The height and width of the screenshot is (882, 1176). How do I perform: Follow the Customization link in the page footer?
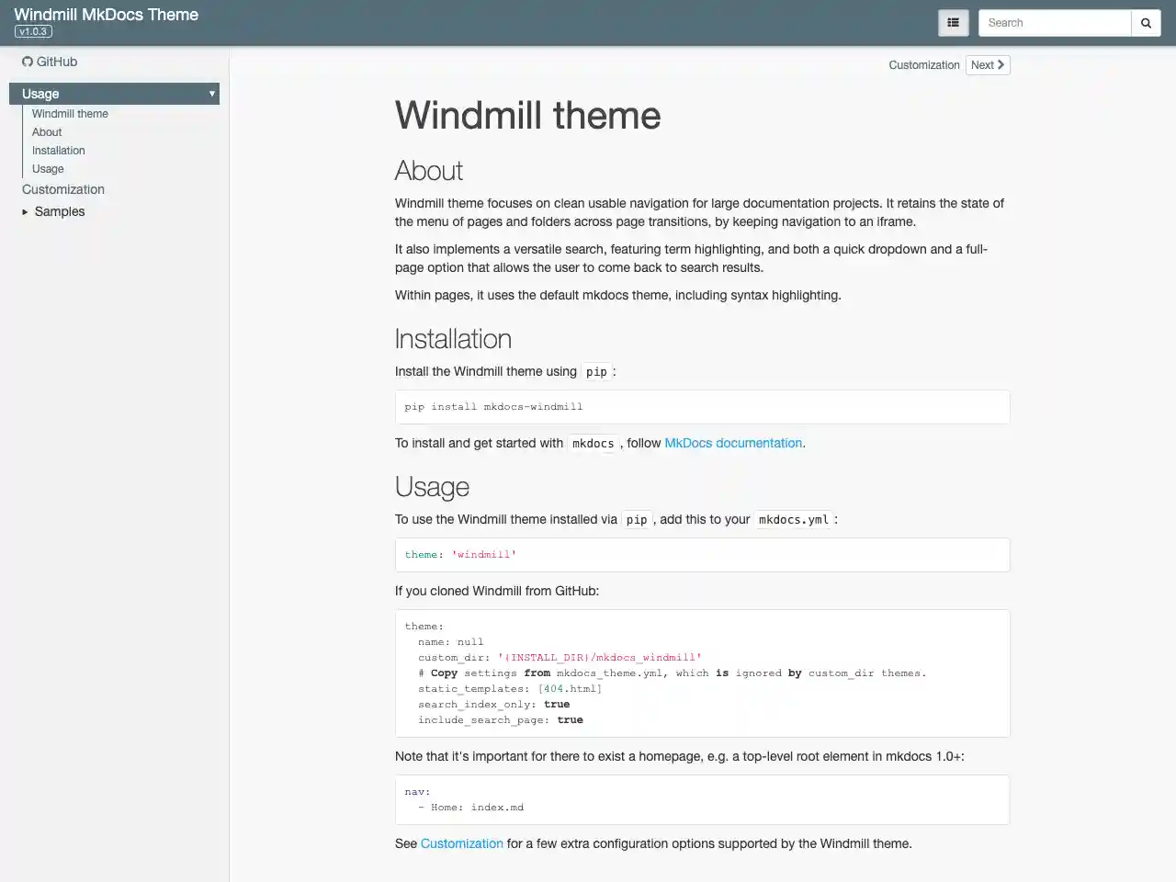[461, 843]
